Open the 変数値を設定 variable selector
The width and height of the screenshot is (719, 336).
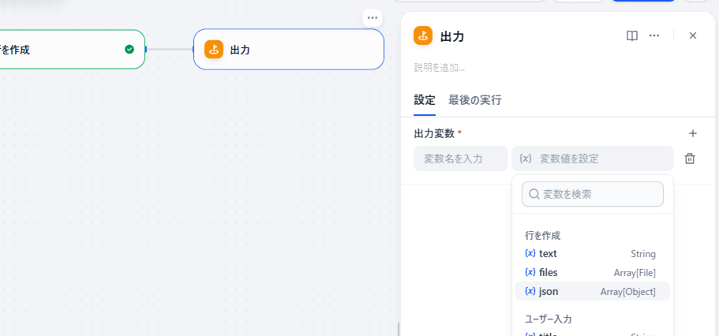[592, 159]
